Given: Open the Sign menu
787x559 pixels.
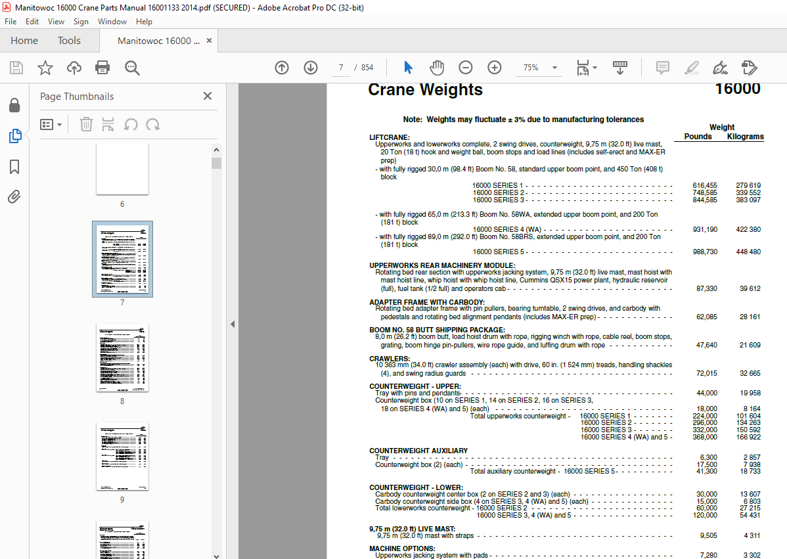Looking at the screenshot, I should [x=81, y=22].
